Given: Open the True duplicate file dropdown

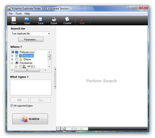Looking at the screenshot, I should [x=31, y=34].
